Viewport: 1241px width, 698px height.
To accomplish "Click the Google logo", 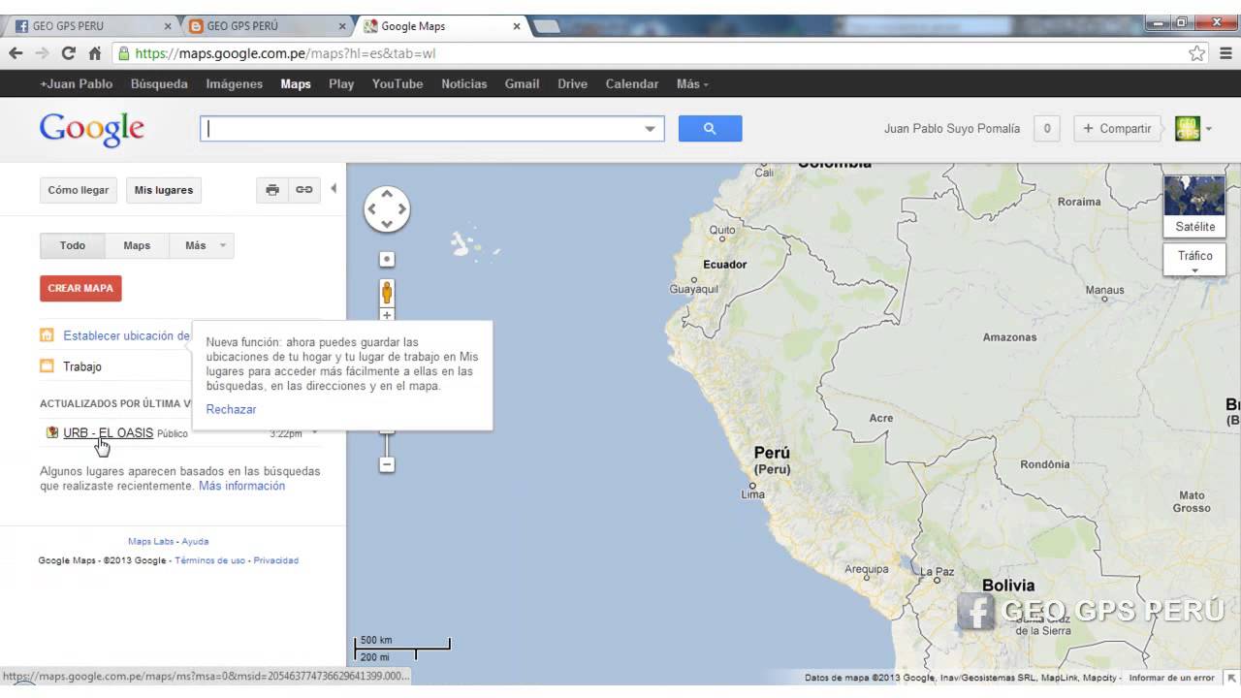I will click(92, 129).
